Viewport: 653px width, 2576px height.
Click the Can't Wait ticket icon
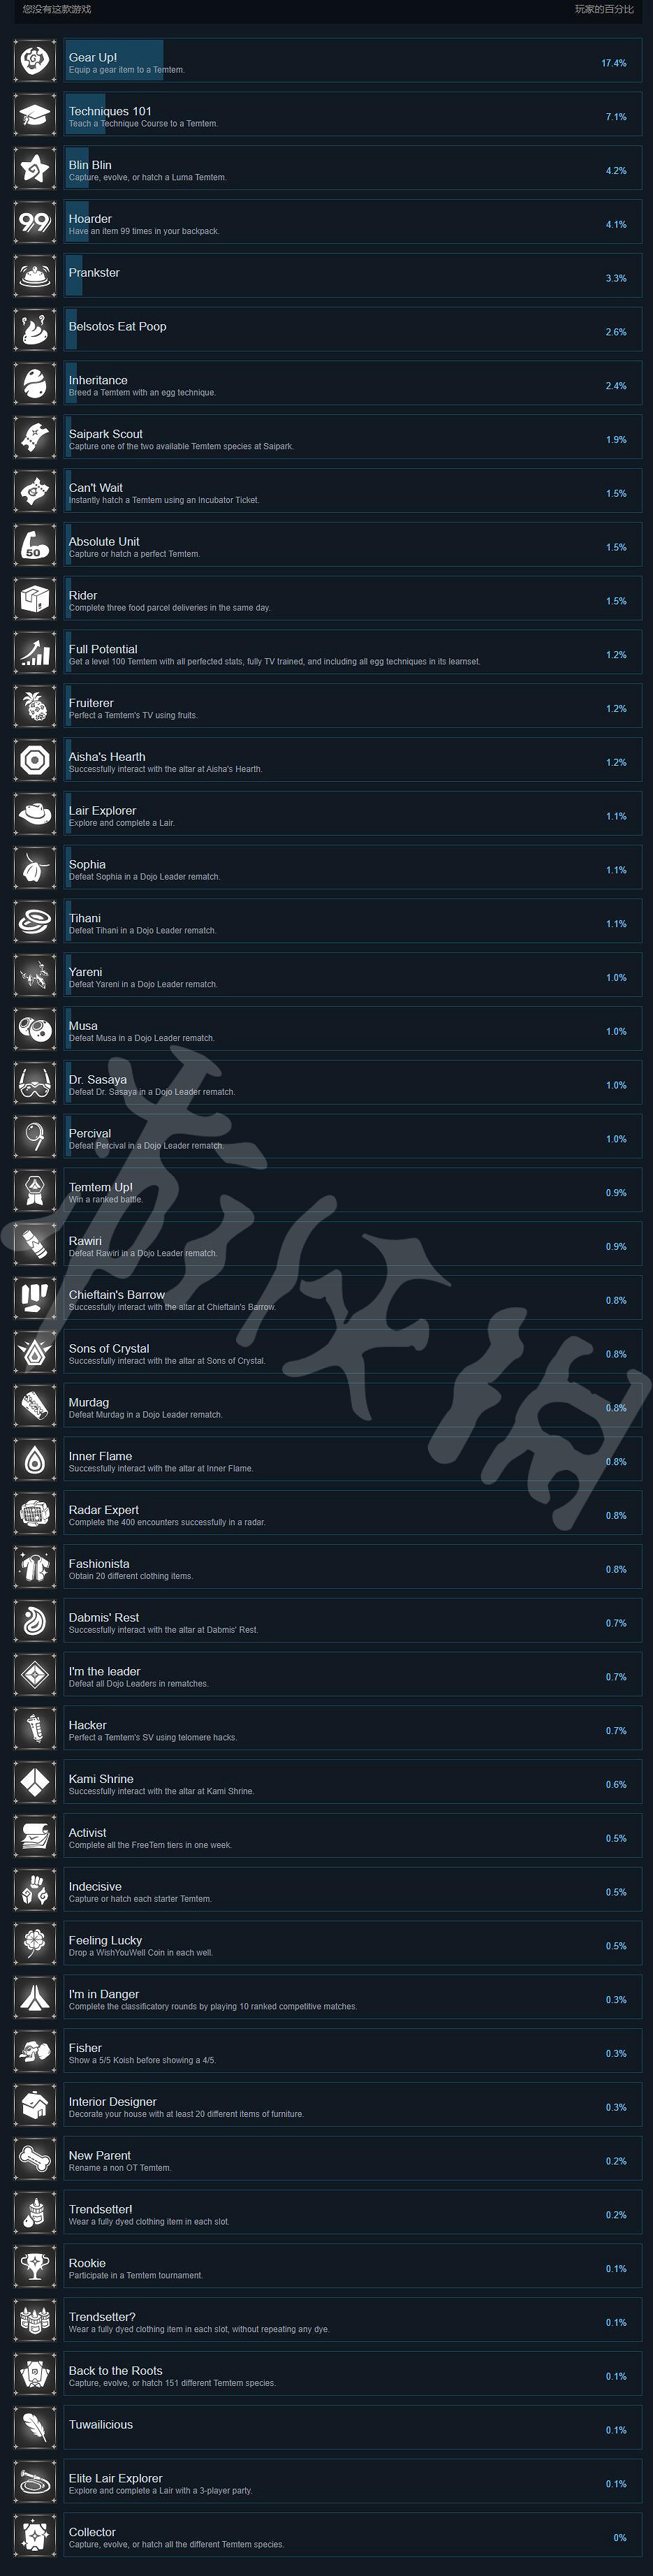click(x=35, y=491)
